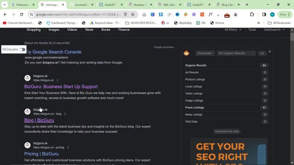Open the Blog | BizGuru result
The image size is (294, 165).
(39, 120)
